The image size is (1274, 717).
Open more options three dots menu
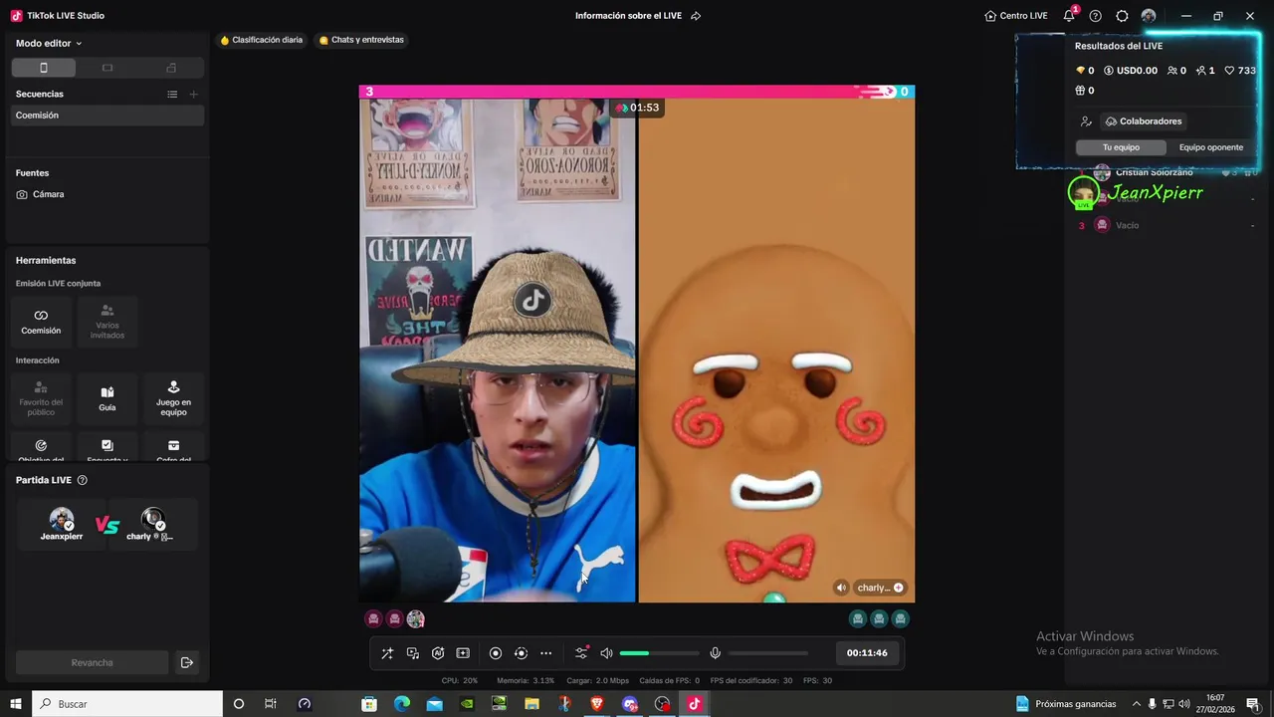pos(545,653)
